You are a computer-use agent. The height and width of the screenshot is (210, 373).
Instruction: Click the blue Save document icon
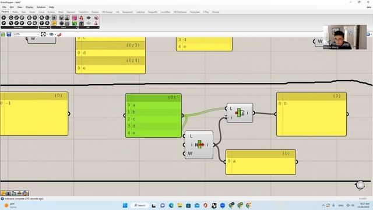[9, 34]
